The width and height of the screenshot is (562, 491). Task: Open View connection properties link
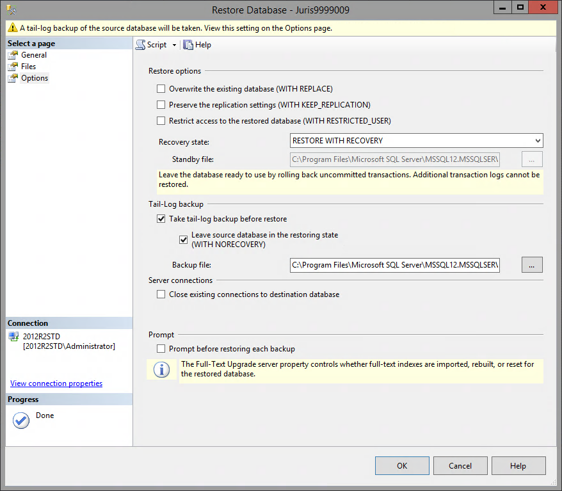coord(56,383)
